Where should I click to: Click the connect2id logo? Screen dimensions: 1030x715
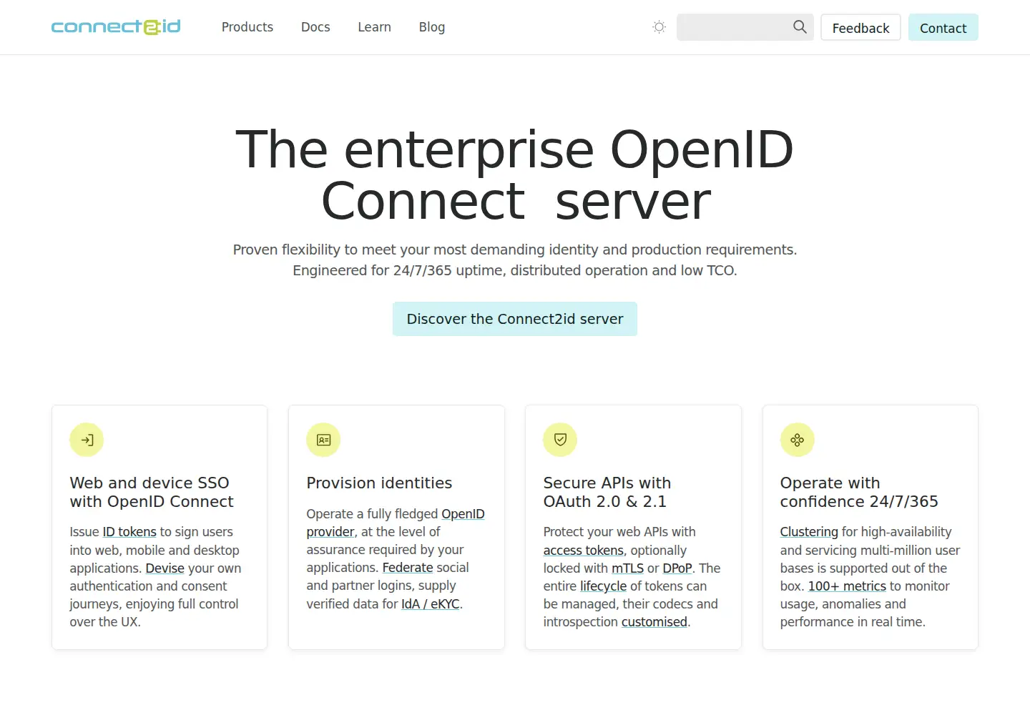pyautogui.click(x=116, y=27)
